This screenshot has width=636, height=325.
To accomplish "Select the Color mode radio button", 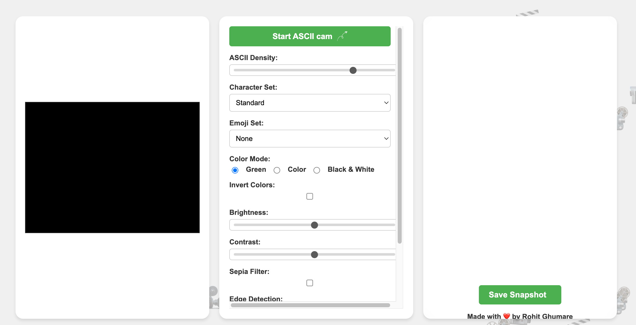I will point(277,170).
